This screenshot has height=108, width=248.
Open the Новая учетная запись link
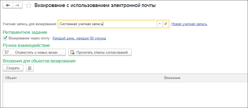click(189, 24)
